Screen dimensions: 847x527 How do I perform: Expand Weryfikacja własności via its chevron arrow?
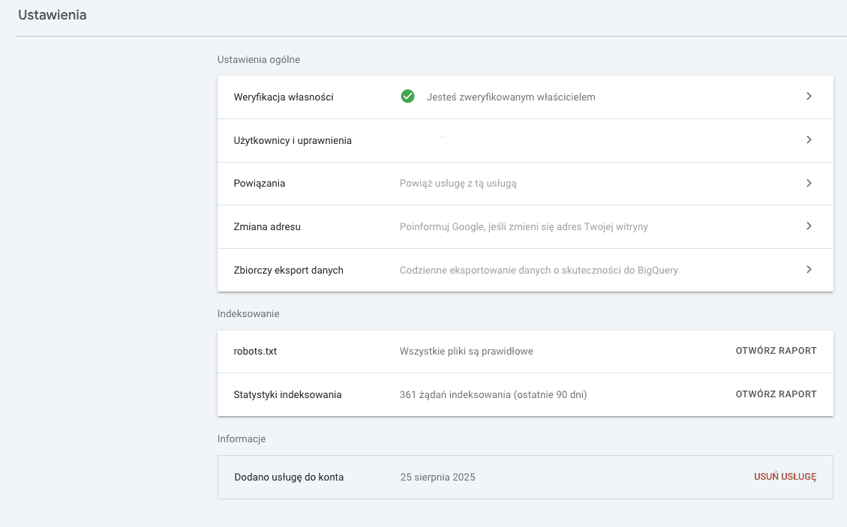[809, 96]
